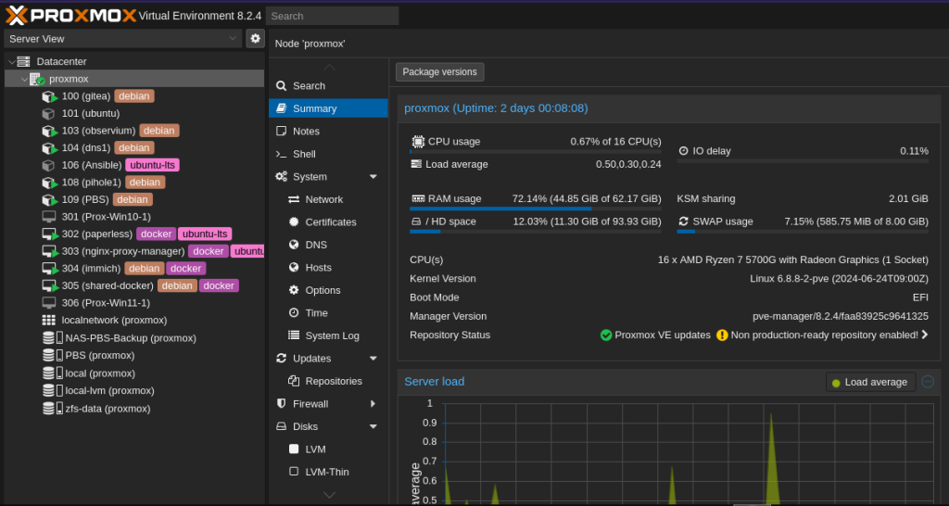Click the top Search input field
This screenshot has width=949, height=506.
(x=333, y=16)
